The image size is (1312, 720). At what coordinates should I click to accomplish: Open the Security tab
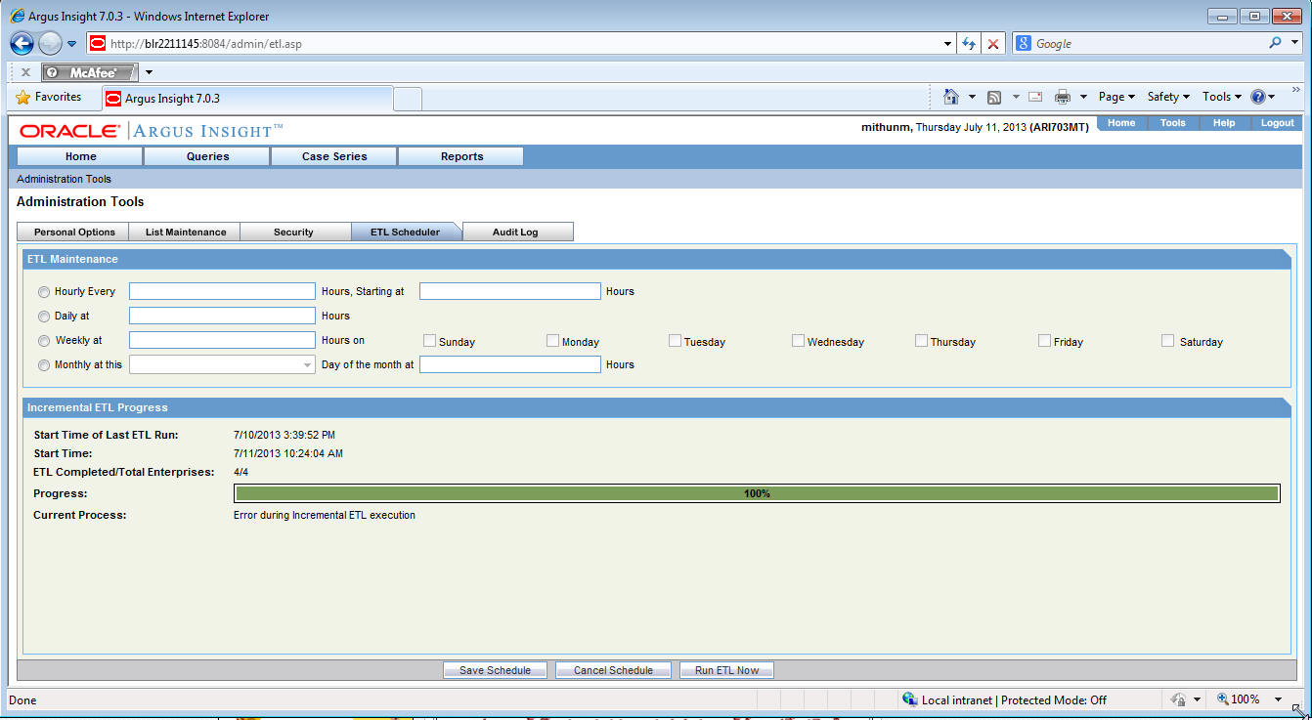pyautogui.click(x=293, y=233)
